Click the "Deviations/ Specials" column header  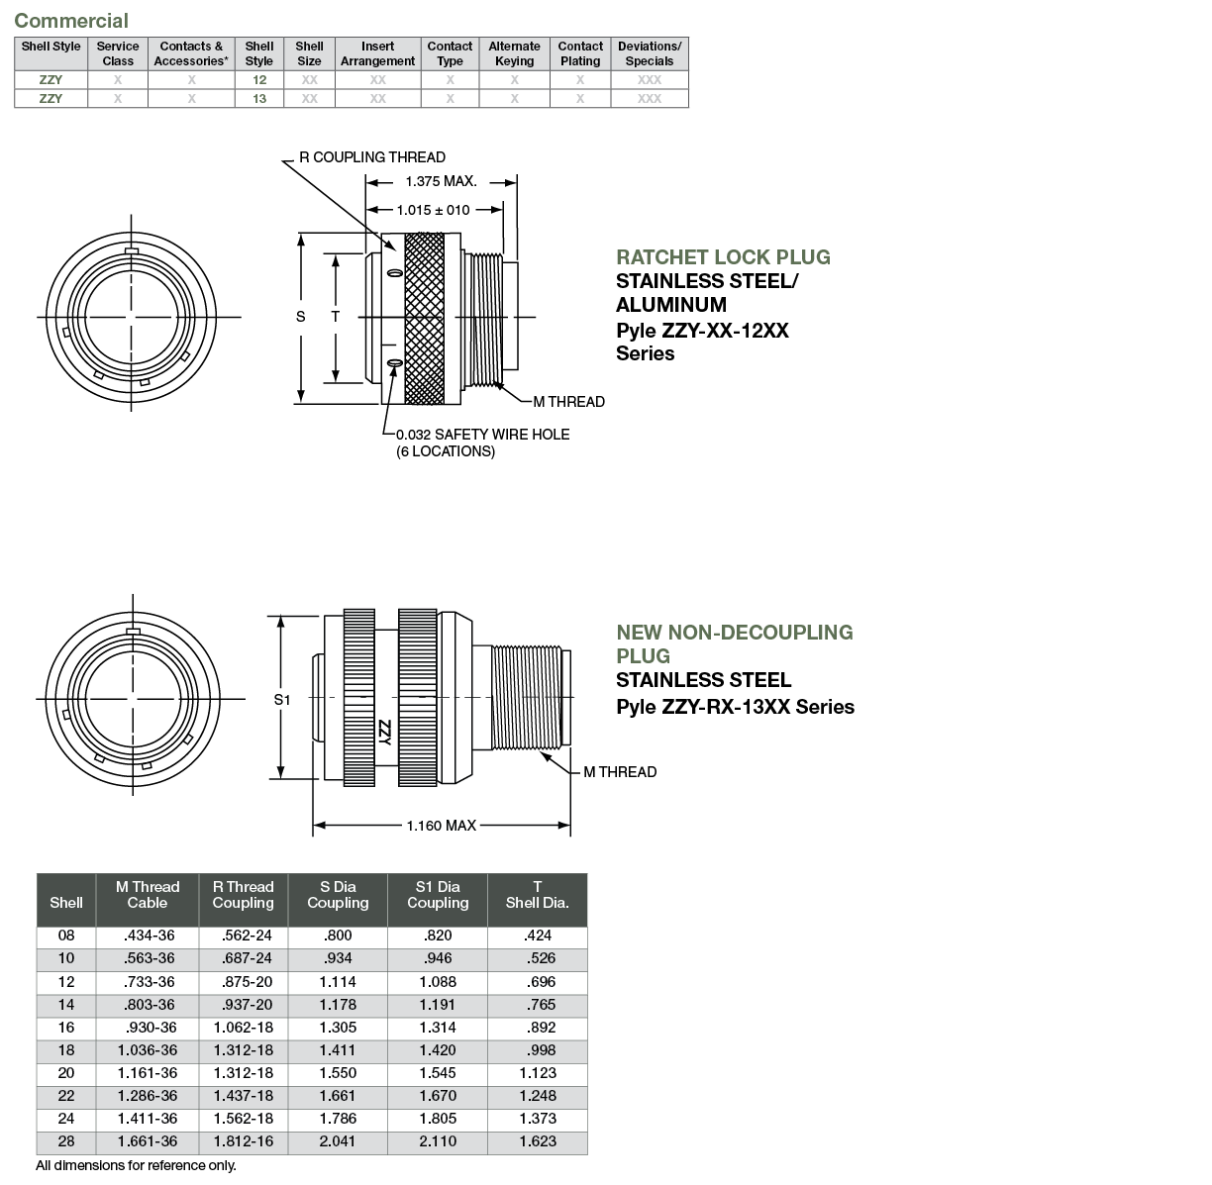(650, 53)
